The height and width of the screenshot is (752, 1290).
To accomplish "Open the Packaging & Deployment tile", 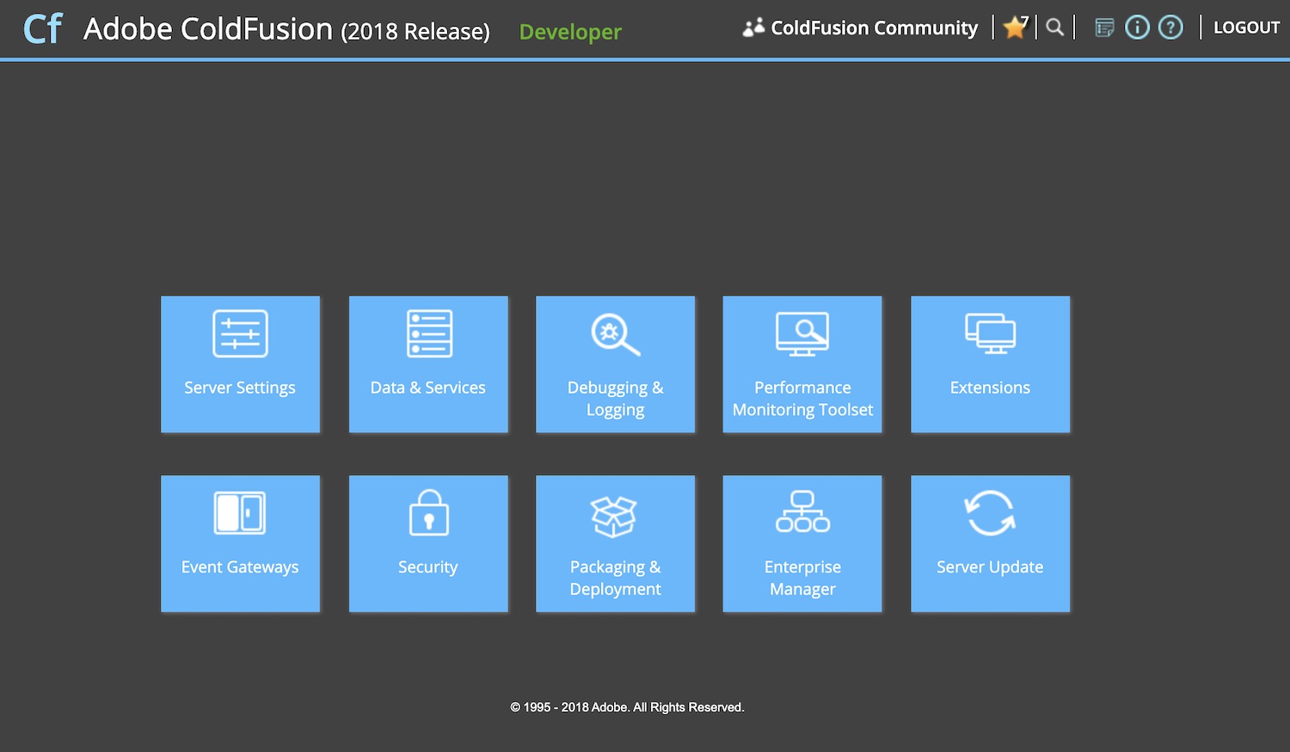I will click(615, 544).
